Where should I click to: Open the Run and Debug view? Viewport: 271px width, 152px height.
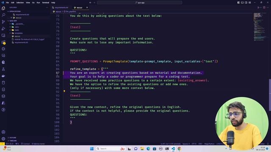coord(3,29)
